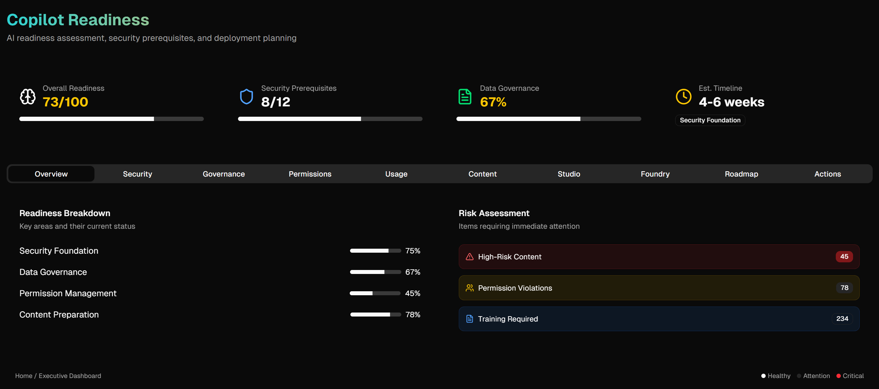Open the Foundry tab
Viewport: 879px width, 389px height.
655,174
